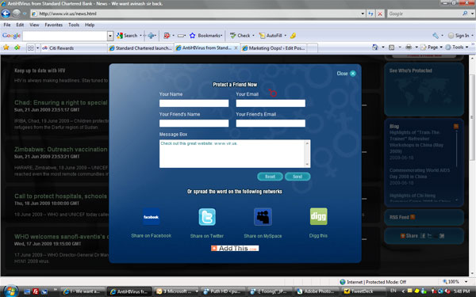This screenshot has width=476, height=297.
Task: Open Favorites Center star icon
Action: click(6, 48)
